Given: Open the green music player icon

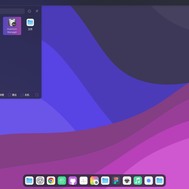Looking at the screenshot, I should [138, 180].
